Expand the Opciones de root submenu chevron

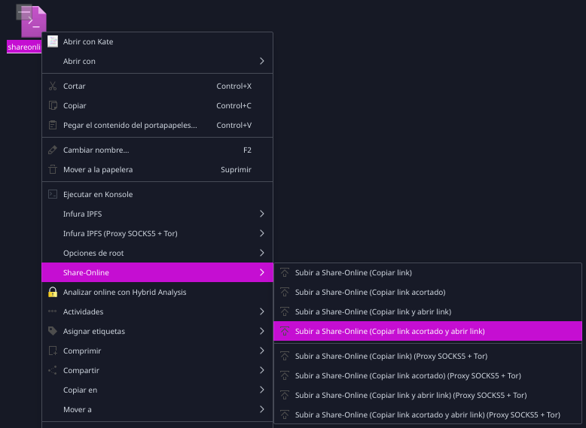click(x=262, y=253)
